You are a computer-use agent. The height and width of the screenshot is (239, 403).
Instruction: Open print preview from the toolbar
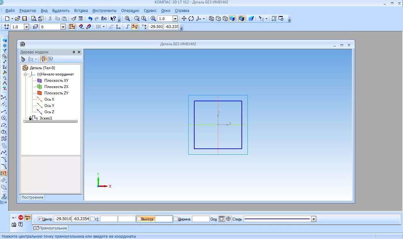click(34, 19)
